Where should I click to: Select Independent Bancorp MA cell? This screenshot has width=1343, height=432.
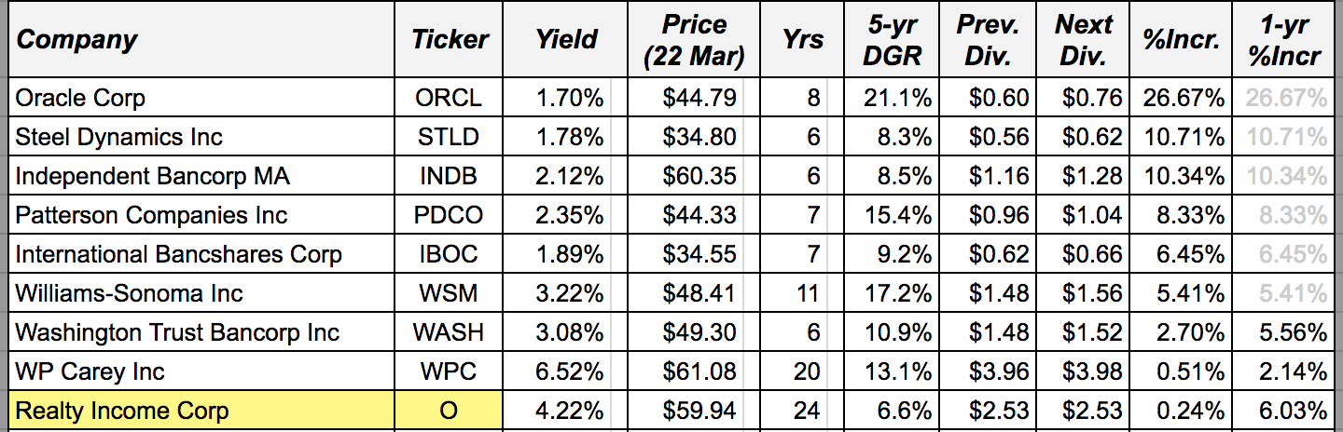201,176
